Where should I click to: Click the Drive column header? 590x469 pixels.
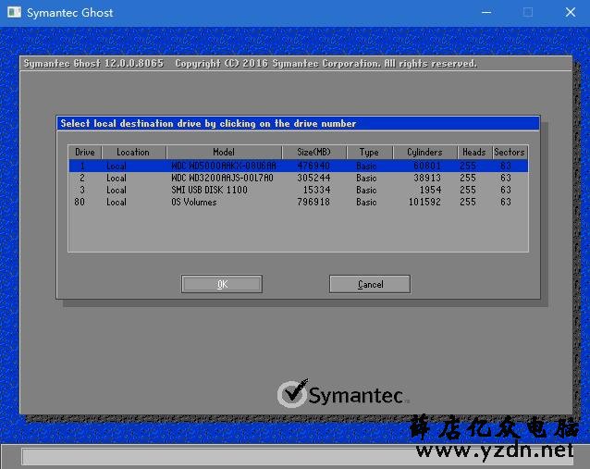[x=85, y=152]
